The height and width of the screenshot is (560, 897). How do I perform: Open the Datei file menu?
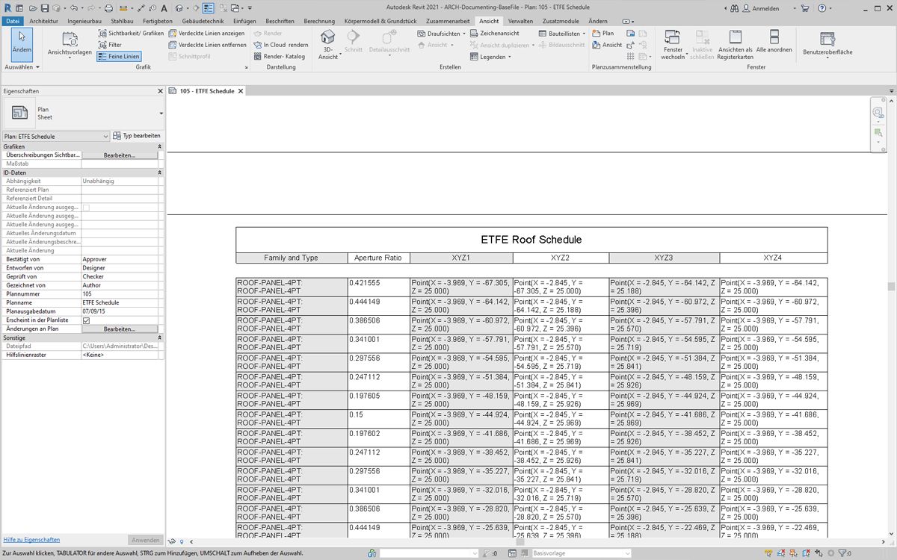click(x=13, y=21)
